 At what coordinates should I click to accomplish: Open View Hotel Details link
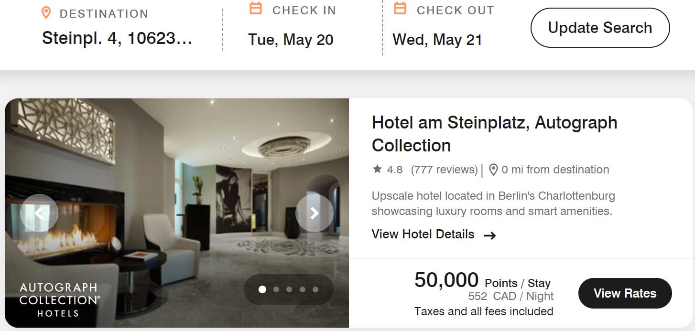[423, 235]
